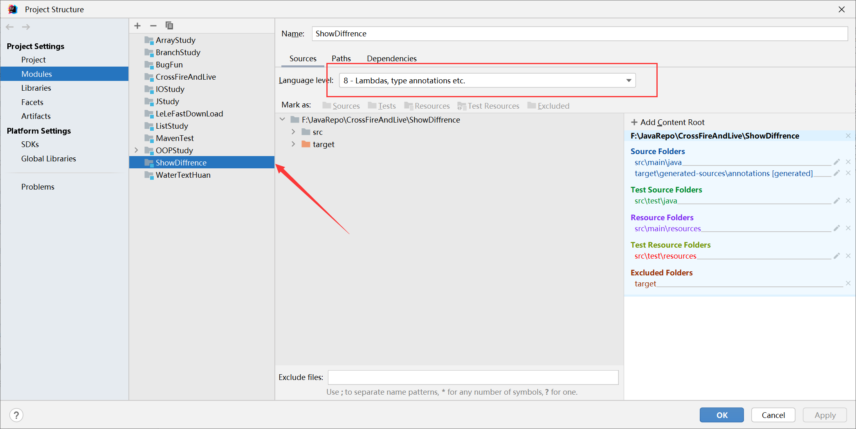Open Libraries settings

point(36,88)
